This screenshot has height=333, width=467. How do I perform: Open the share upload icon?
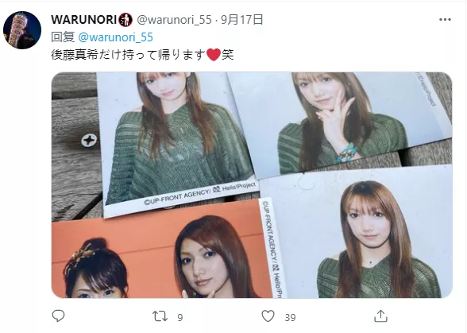380,316
